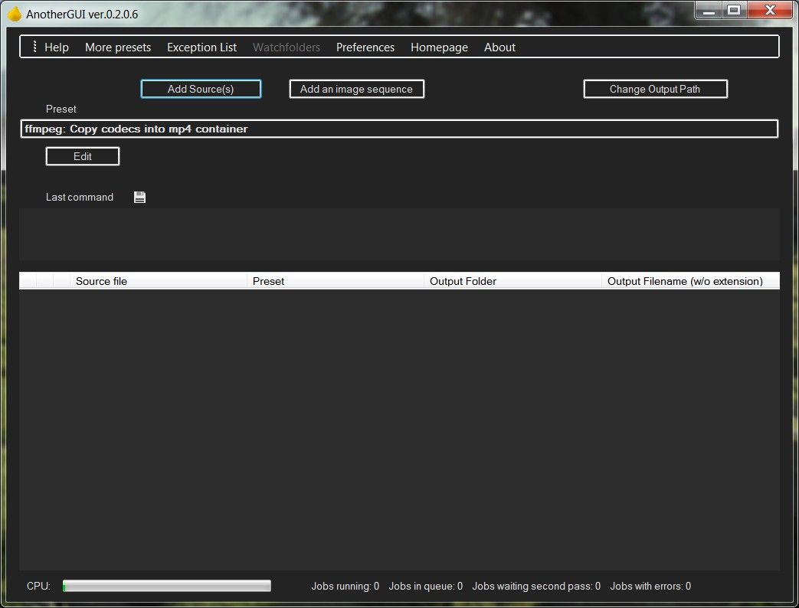Click the Source file column header
This screenshot has height=608, width=799.
pyautogui.click(x=102, y=280)
